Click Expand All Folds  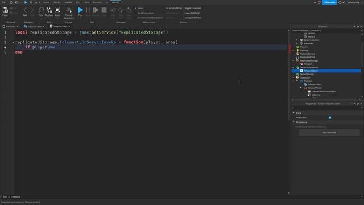192,13
